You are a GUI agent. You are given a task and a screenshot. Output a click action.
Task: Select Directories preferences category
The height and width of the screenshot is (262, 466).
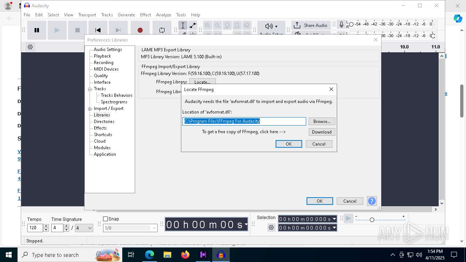tap(104, 122)
